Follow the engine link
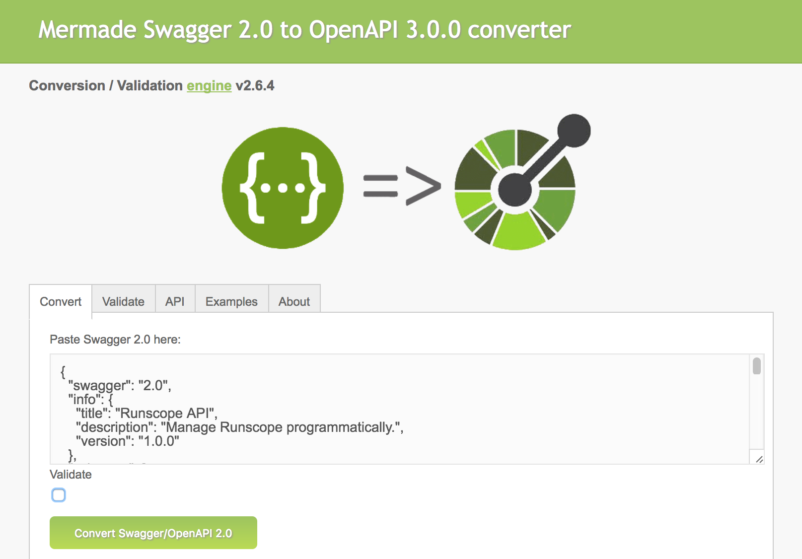 209,86
